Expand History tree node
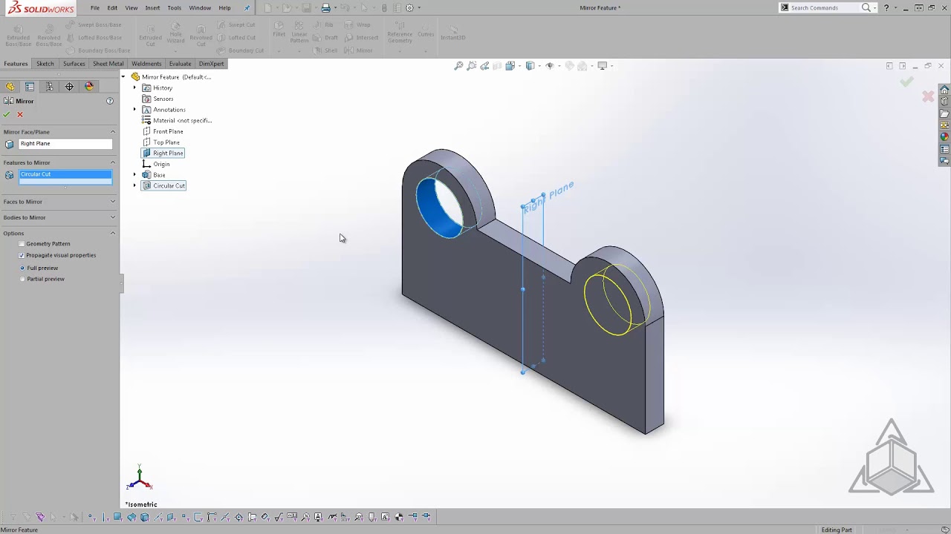This screenshot has width=951, height=534. [135, 88]
